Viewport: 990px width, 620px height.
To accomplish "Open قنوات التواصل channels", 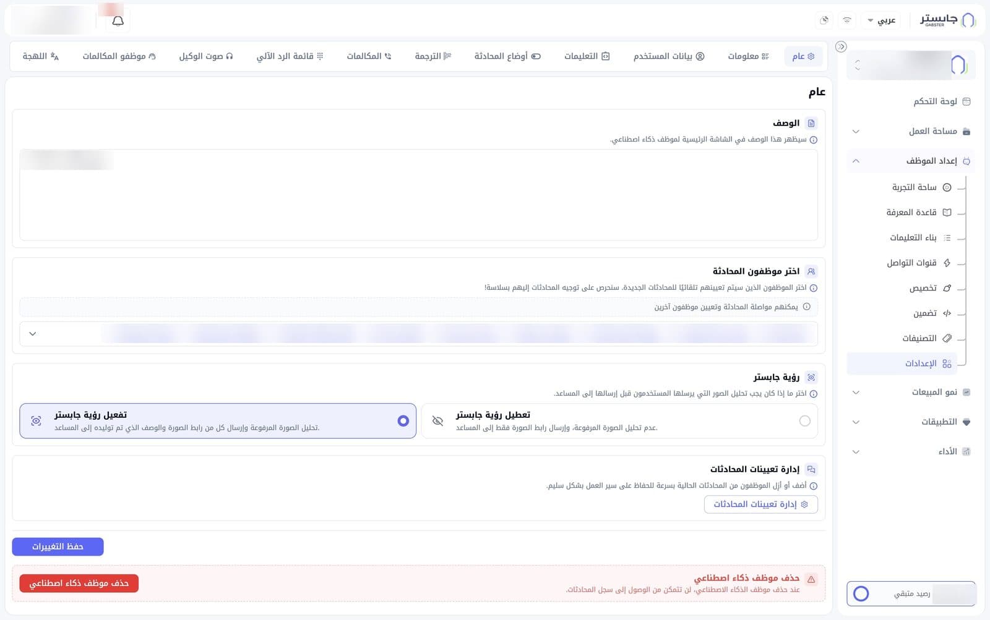I will (919, 263).
